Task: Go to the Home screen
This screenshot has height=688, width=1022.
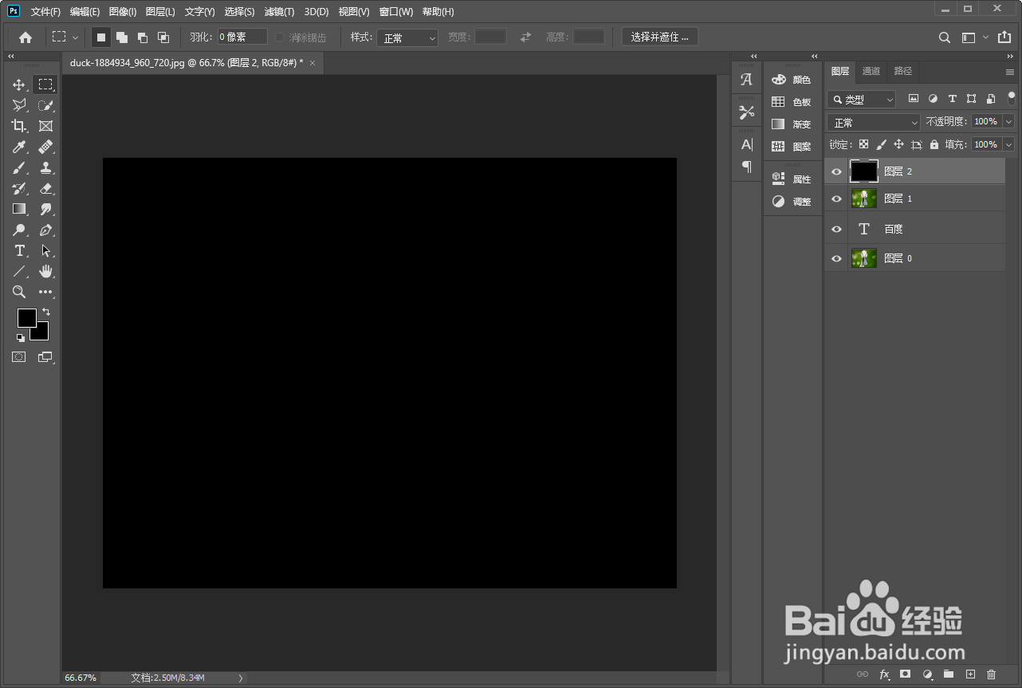Action: pos(26,37)
